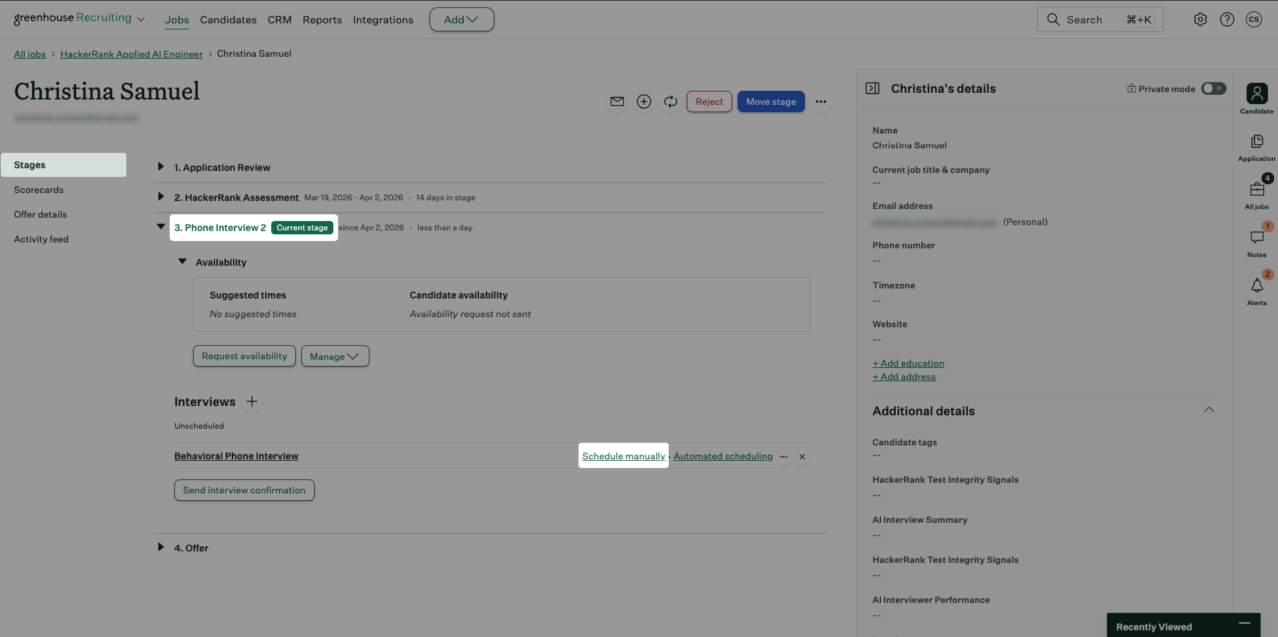The image size is (1278, 637).
Task: Click the Add education link
Action: 909,363
